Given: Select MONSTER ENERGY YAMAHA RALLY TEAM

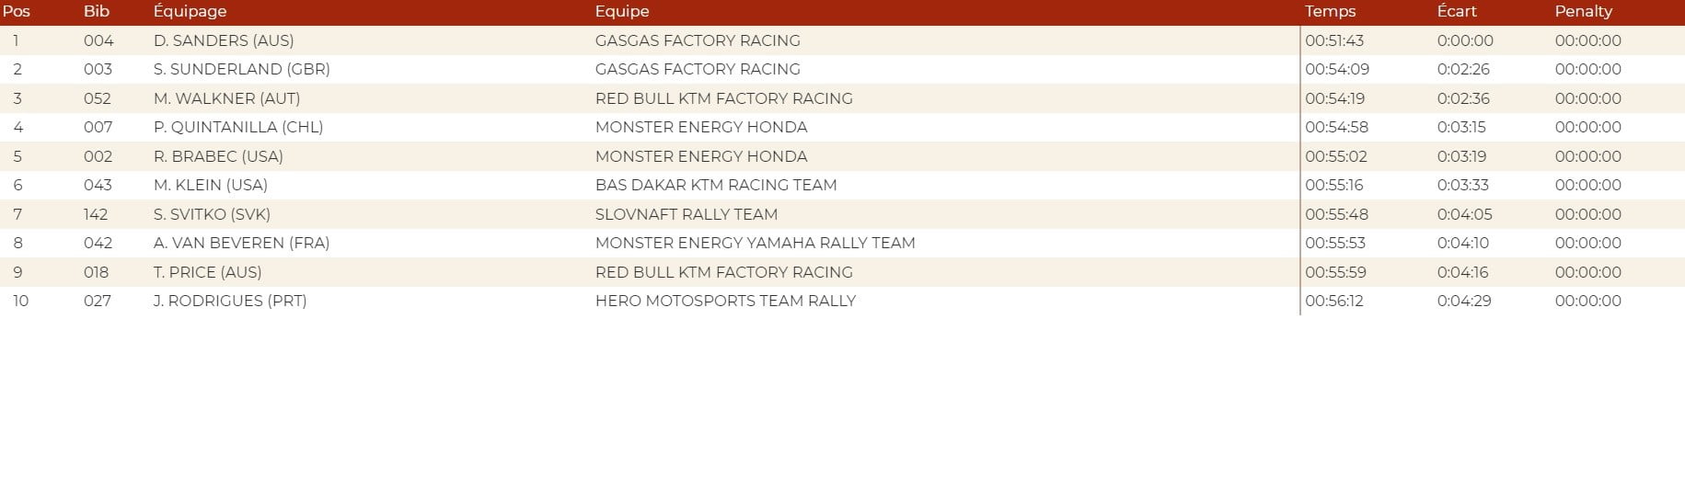Looking at the screenshot, I should pyautogui.click(x=755, y=243).
